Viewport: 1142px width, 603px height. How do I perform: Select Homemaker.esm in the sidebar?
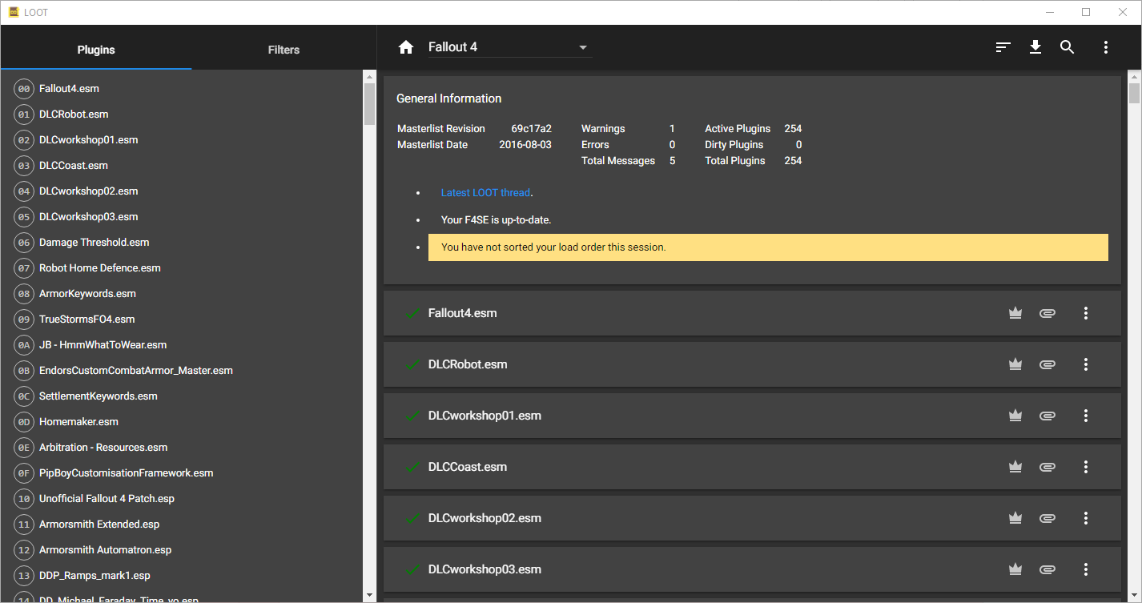(182, 422)
